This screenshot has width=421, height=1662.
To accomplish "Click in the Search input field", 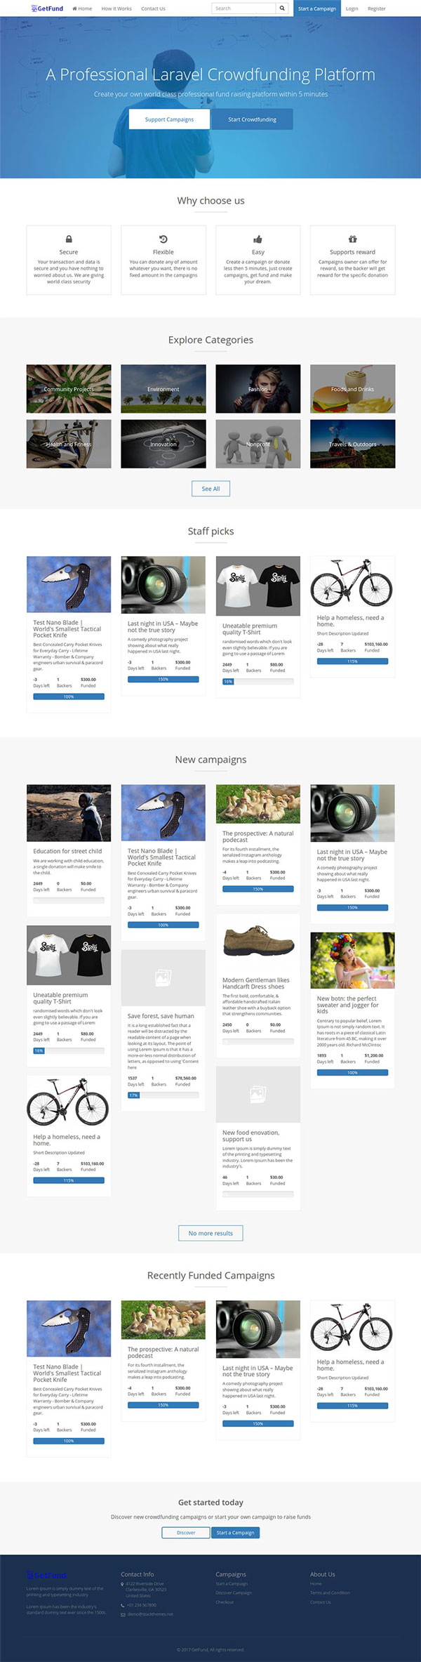I will [x=243, y=8].
